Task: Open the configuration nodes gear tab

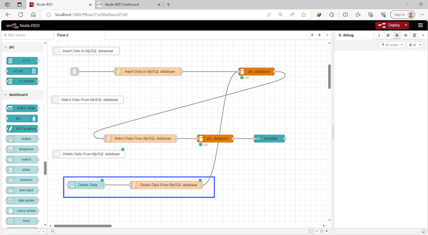Action: (x=406, y=35)
